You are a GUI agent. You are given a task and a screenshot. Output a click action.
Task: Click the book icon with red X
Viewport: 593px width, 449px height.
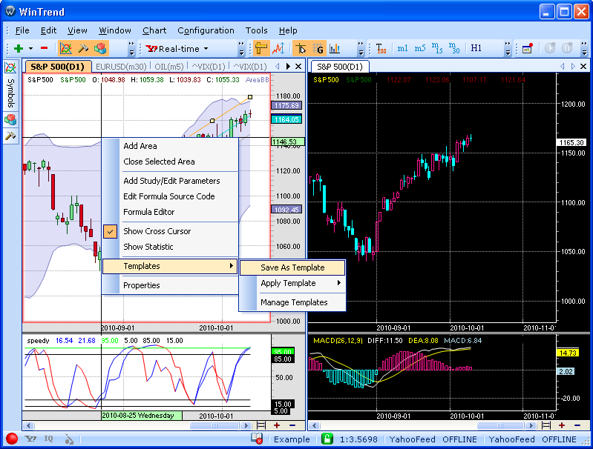257,438
